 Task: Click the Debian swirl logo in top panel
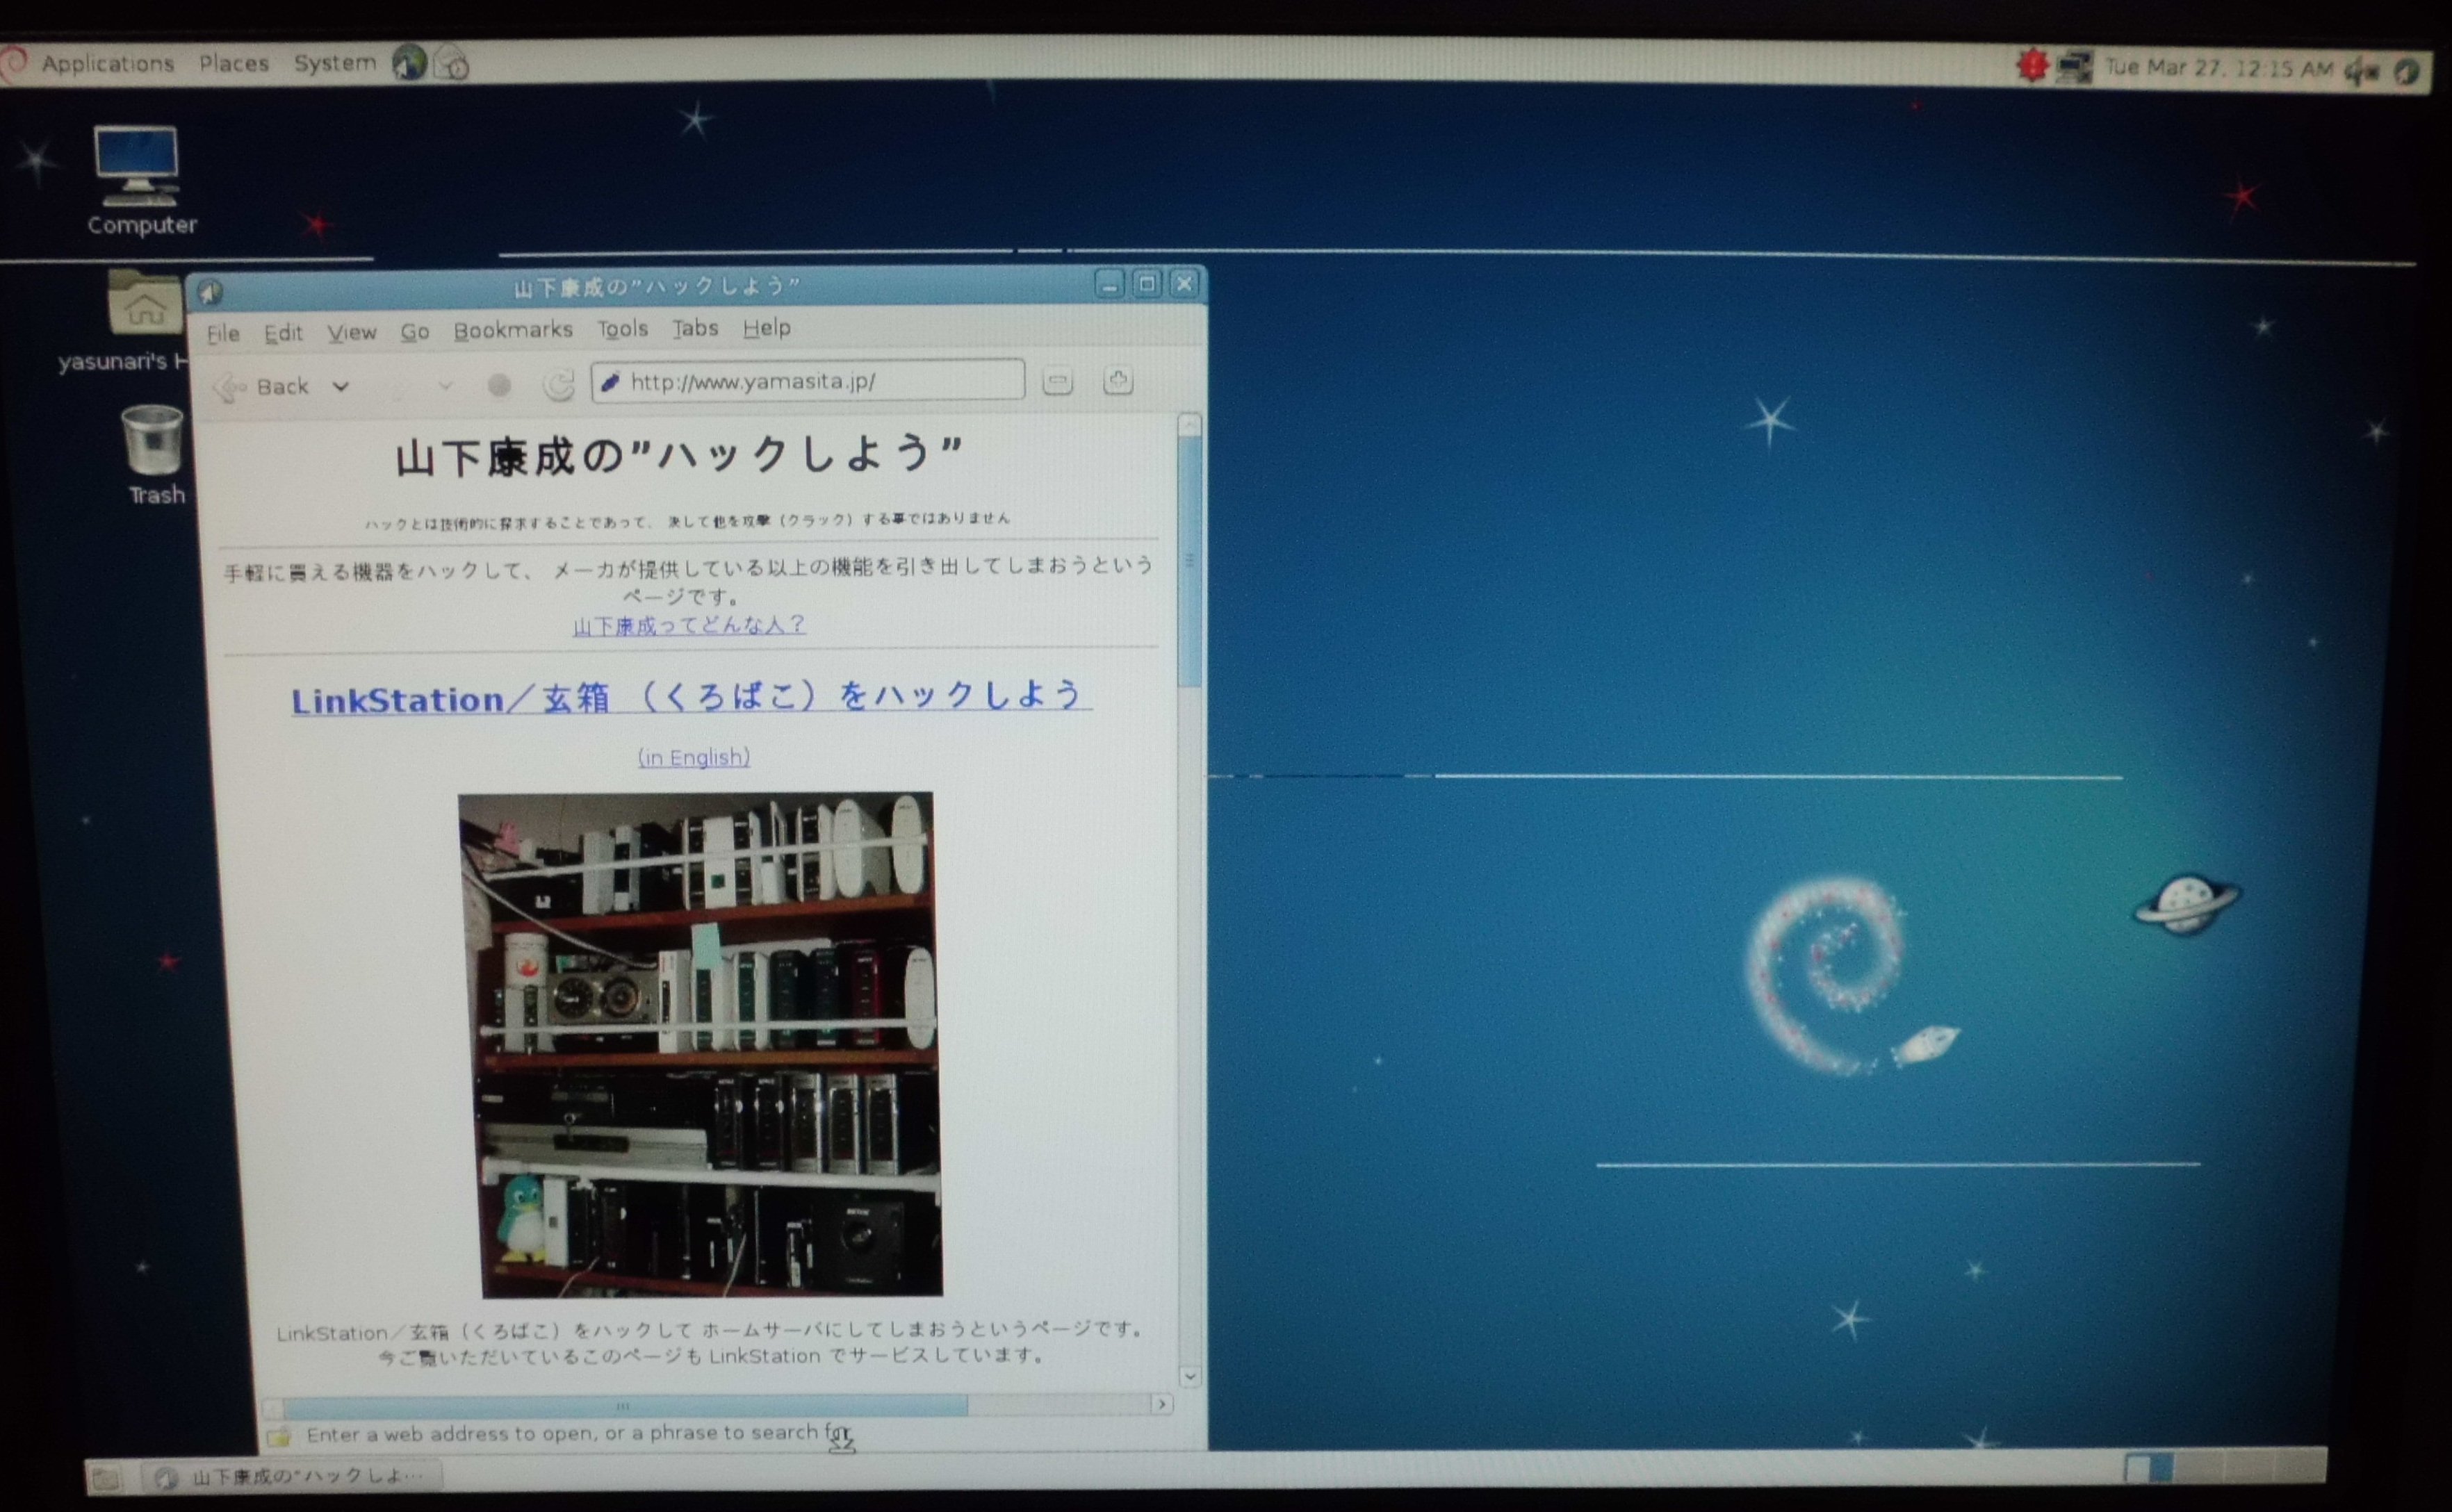[14, 64]
